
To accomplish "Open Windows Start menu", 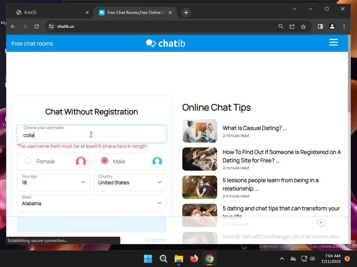I will tap(148, 259).
